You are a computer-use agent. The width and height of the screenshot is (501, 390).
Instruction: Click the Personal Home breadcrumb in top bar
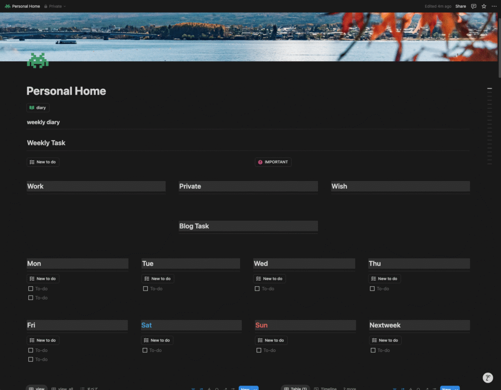pos(23,6)
